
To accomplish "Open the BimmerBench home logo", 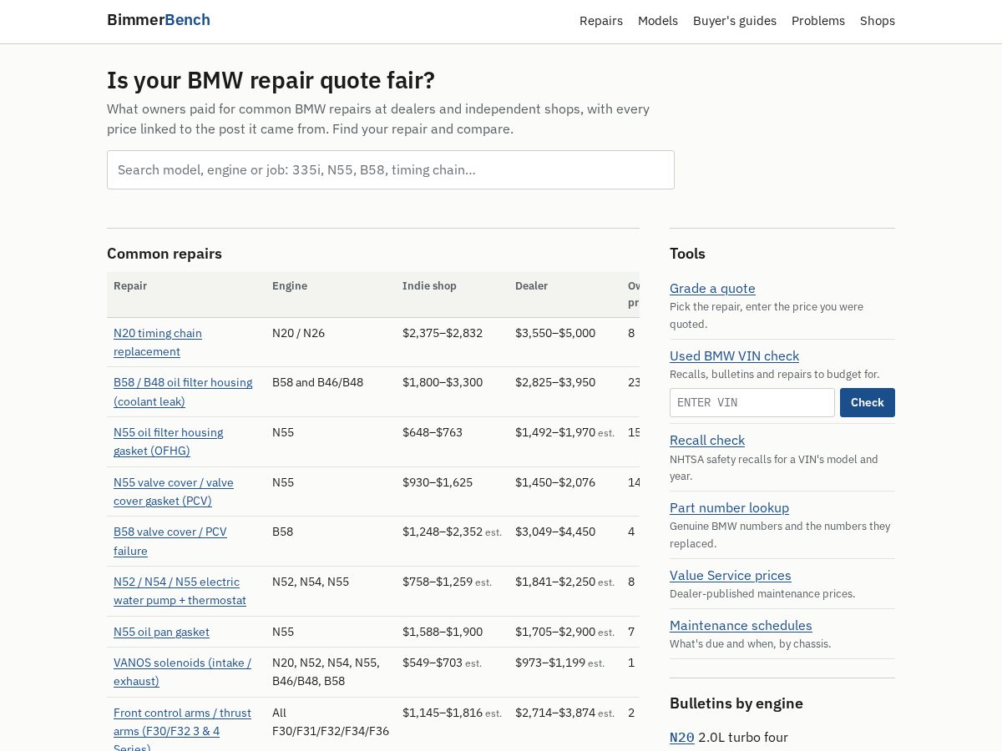I will point(159,20).
